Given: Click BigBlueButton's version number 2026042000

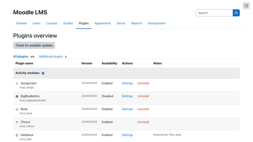Looking at the screenshot, I should click(89, 96).
